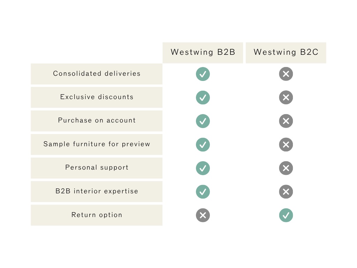Select the Westwing B2C column header
The width and height of the screenshot is (357, 268).
pos(286,53)
